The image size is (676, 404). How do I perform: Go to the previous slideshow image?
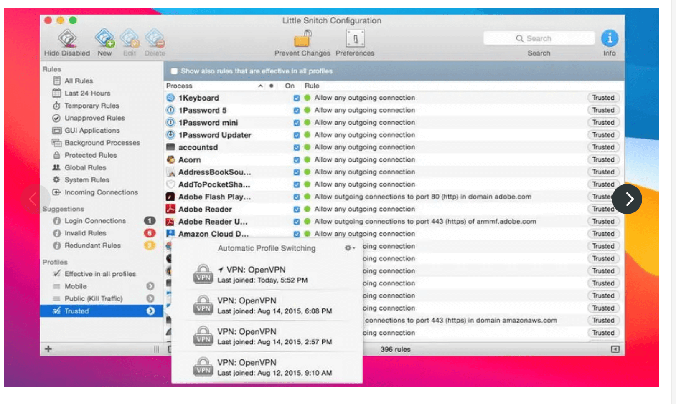tap(35, 199)
